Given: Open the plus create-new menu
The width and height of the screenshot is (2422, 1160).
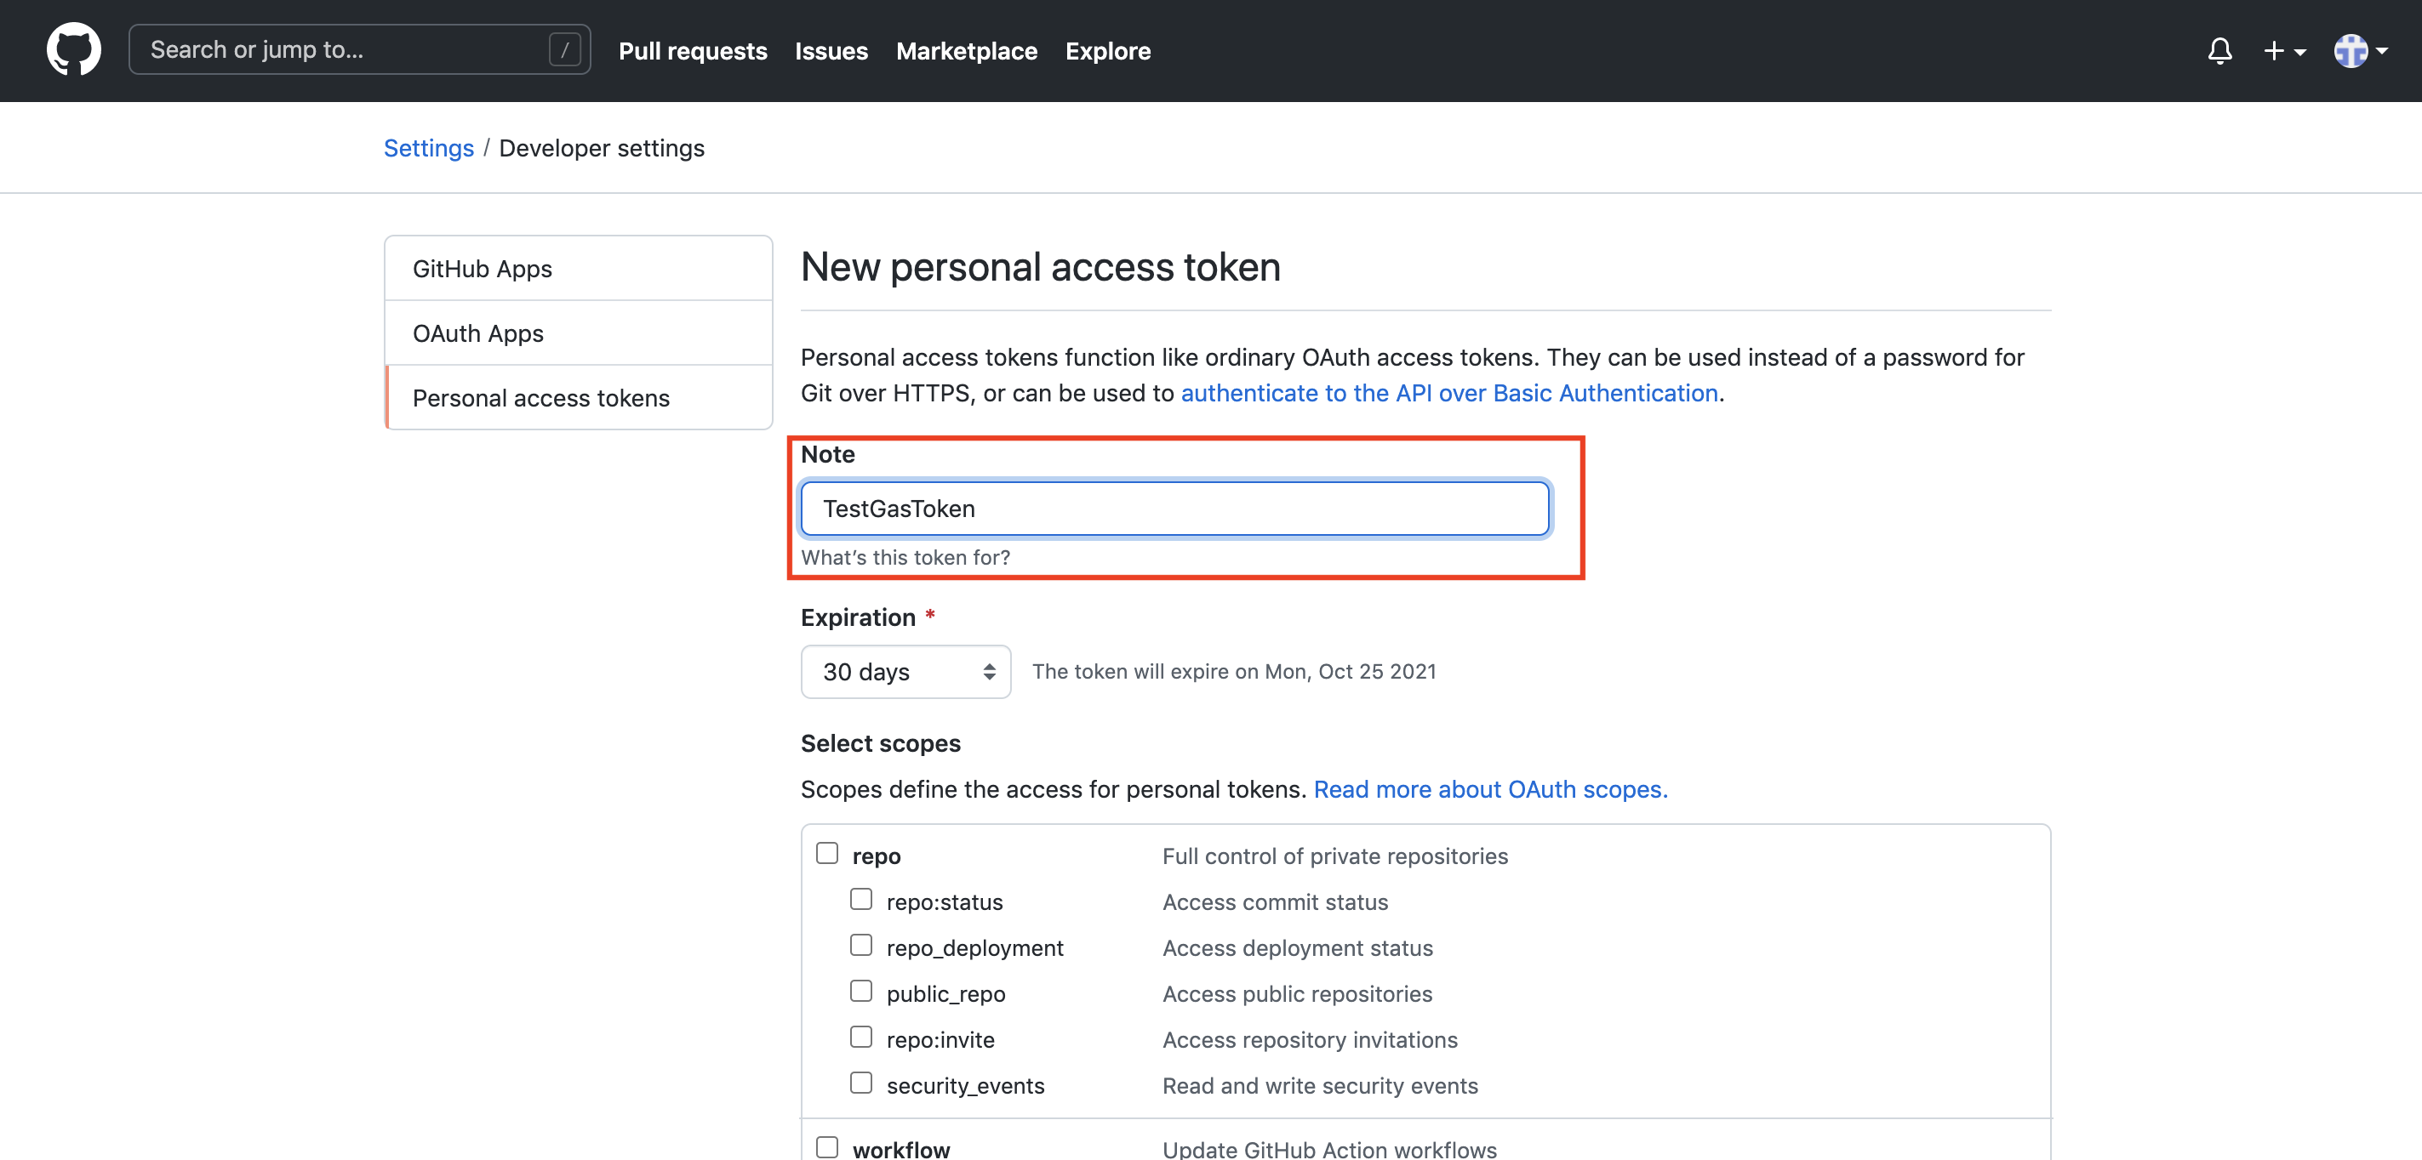Looking at the screenshot, I should pos(2282,51).
